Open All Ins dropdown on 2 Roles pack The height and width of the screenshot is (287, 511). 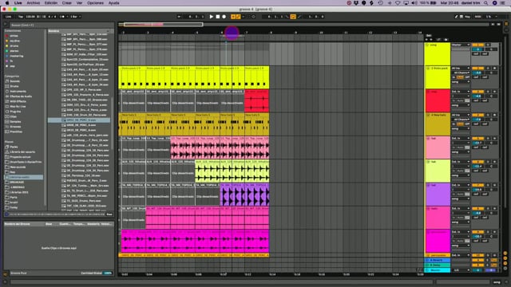[461, 69]
